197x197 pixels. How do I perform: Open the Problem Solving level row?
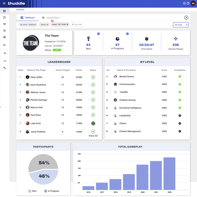click(147, 100)
